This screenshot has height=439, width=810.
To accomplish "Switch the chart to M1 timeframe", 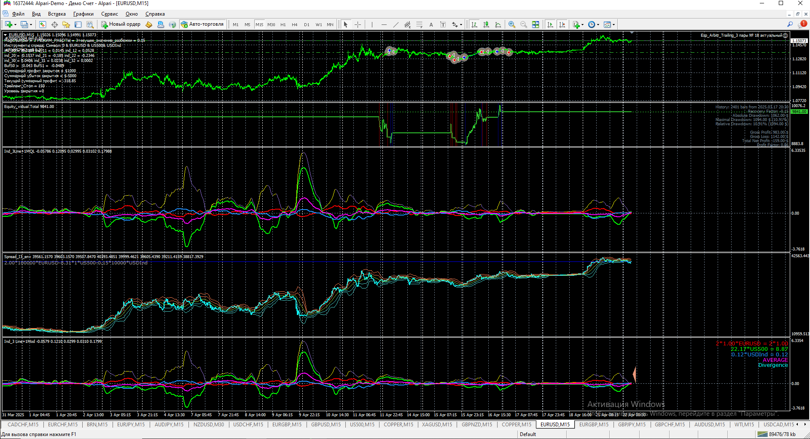I will pos(236,24).
